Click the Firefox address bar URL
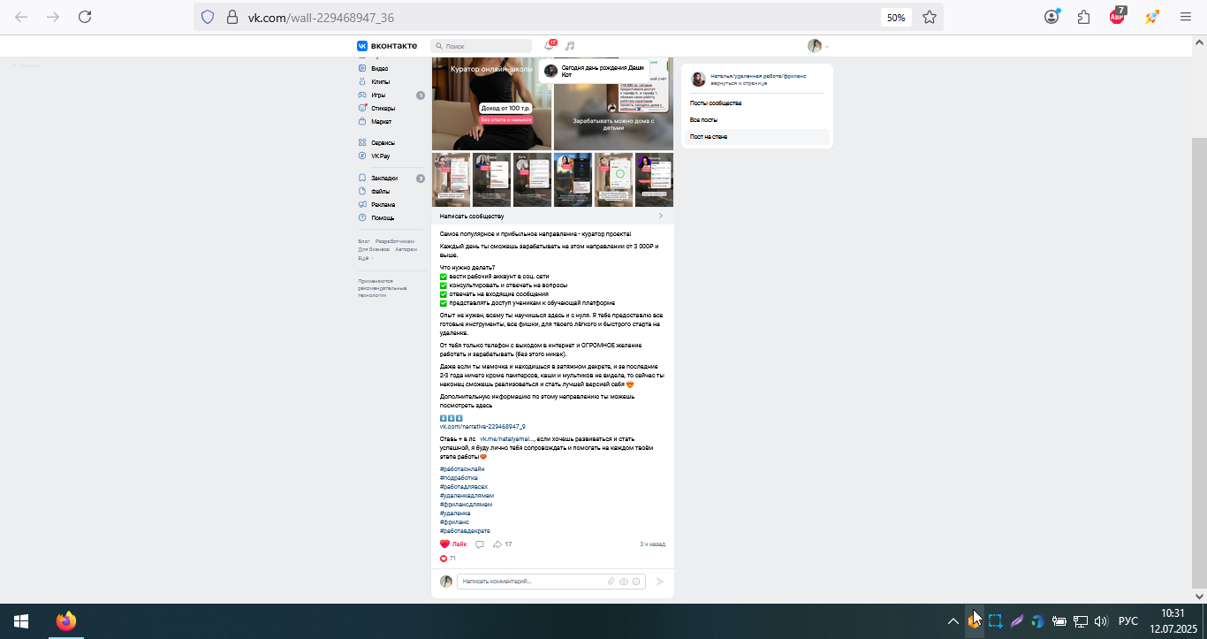This screenshot has width=1207, height=639. [321, 17]
